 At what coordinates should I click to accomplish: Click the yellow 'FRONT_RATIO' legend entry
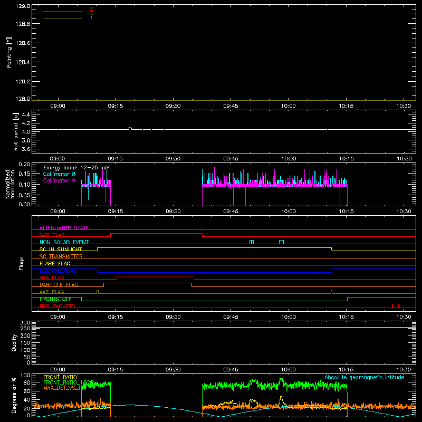tap(60, 377)
